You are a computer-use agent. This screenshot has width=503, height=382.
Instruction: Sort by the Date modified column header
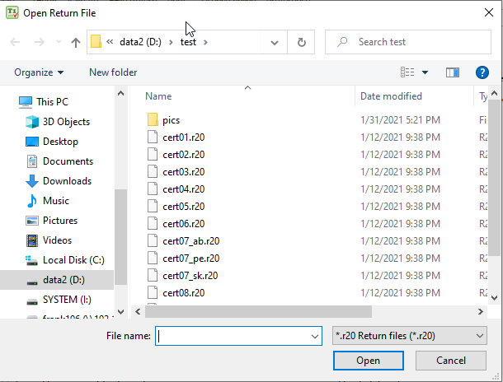point(391,96)
